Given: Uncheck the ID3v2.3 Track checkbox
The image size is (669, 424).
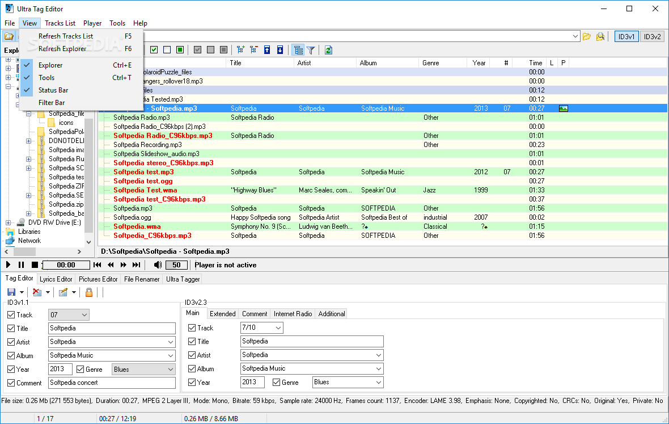Looking at the screenshot, I should click(x=192, y=328).
